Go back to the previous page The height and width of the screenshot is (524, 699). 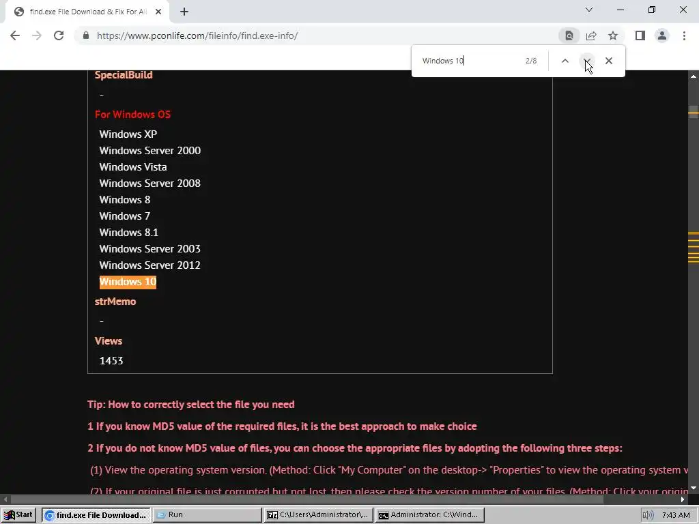pyautogui.click(x=15, y=35)
